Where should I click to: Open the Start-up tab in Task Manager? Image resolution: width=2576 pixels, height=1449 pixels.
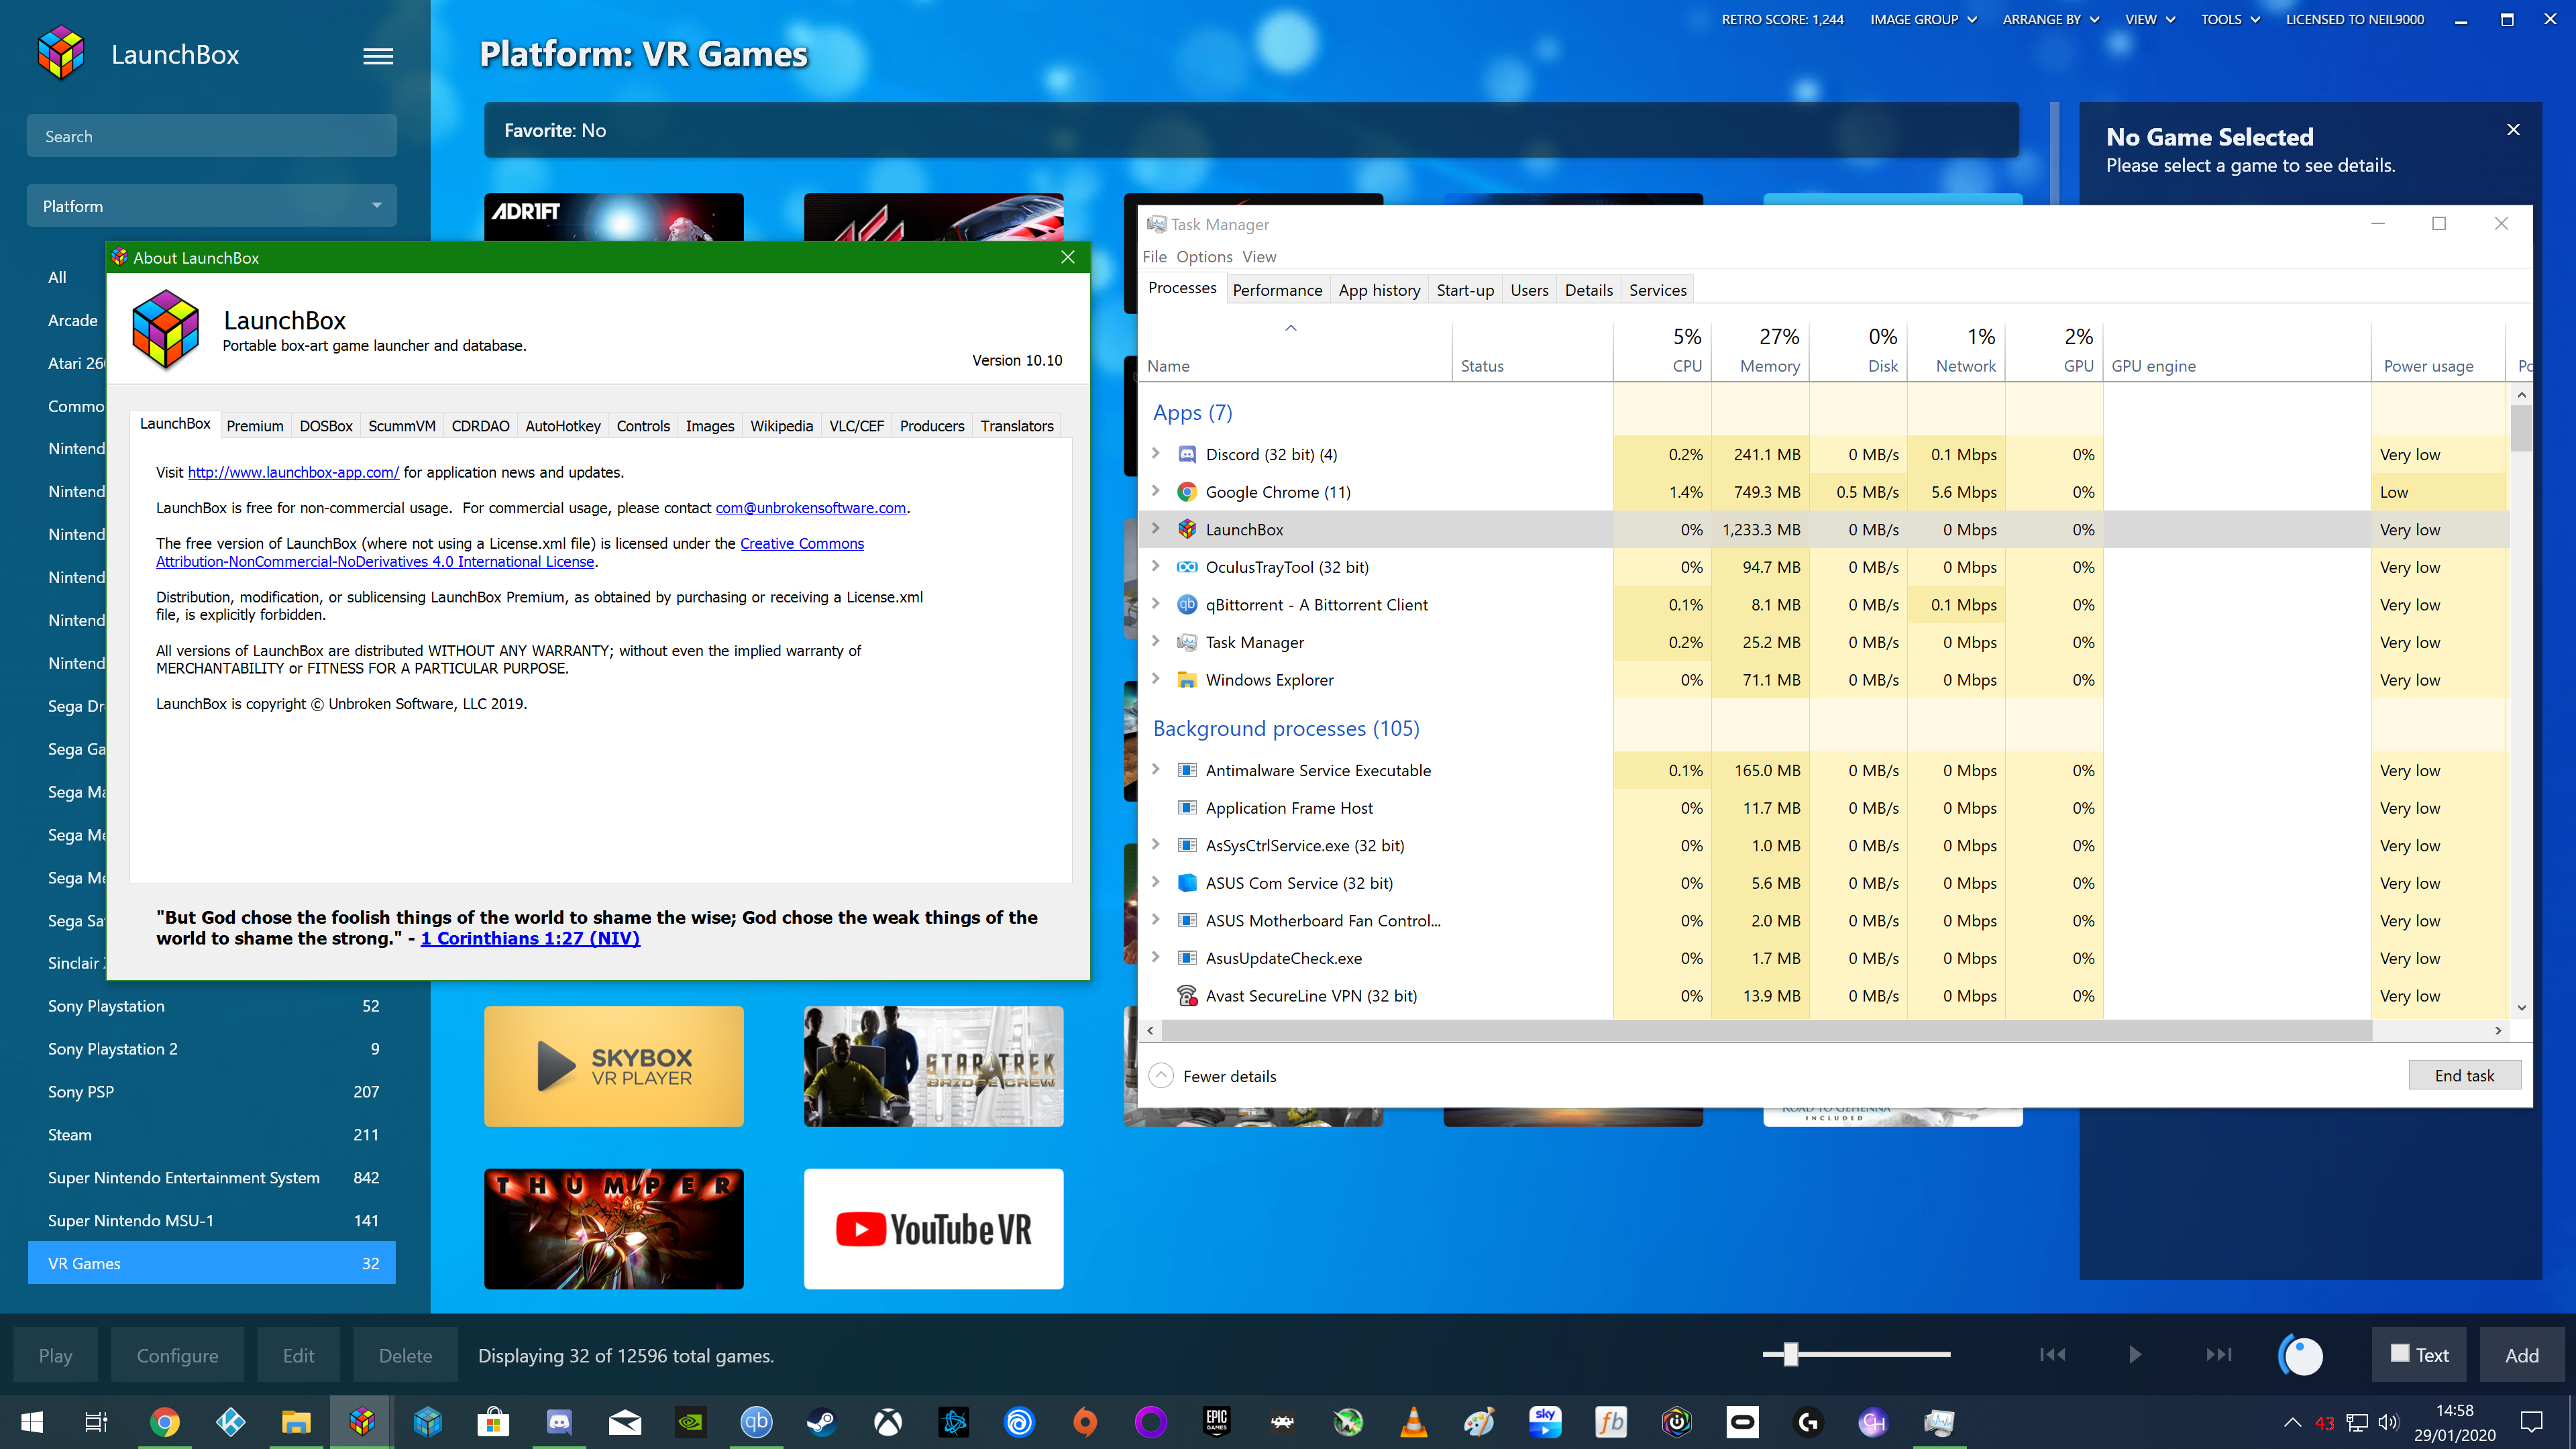(x=1465, y=290)
